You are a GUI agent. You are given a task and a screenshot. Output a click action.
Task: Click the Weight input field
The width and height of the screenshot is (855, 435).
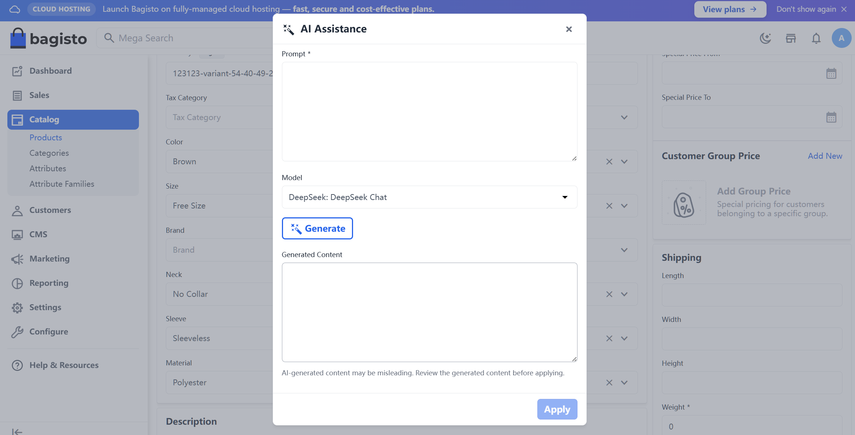coord(752,425)
